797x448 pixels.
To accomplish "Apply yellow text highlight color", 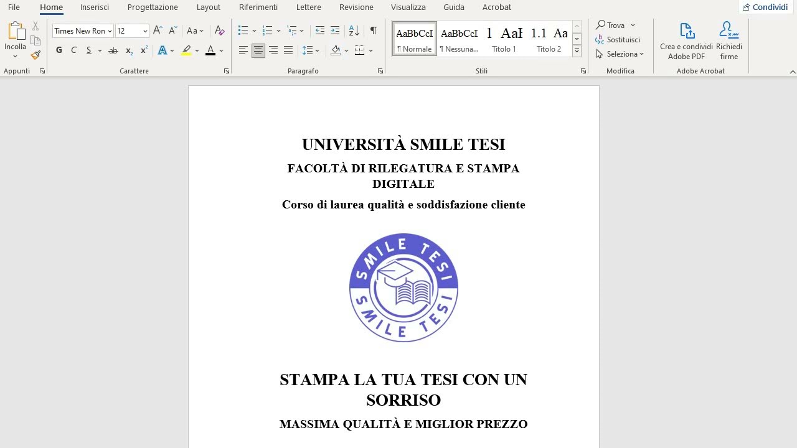I will [x=186, y=50].
